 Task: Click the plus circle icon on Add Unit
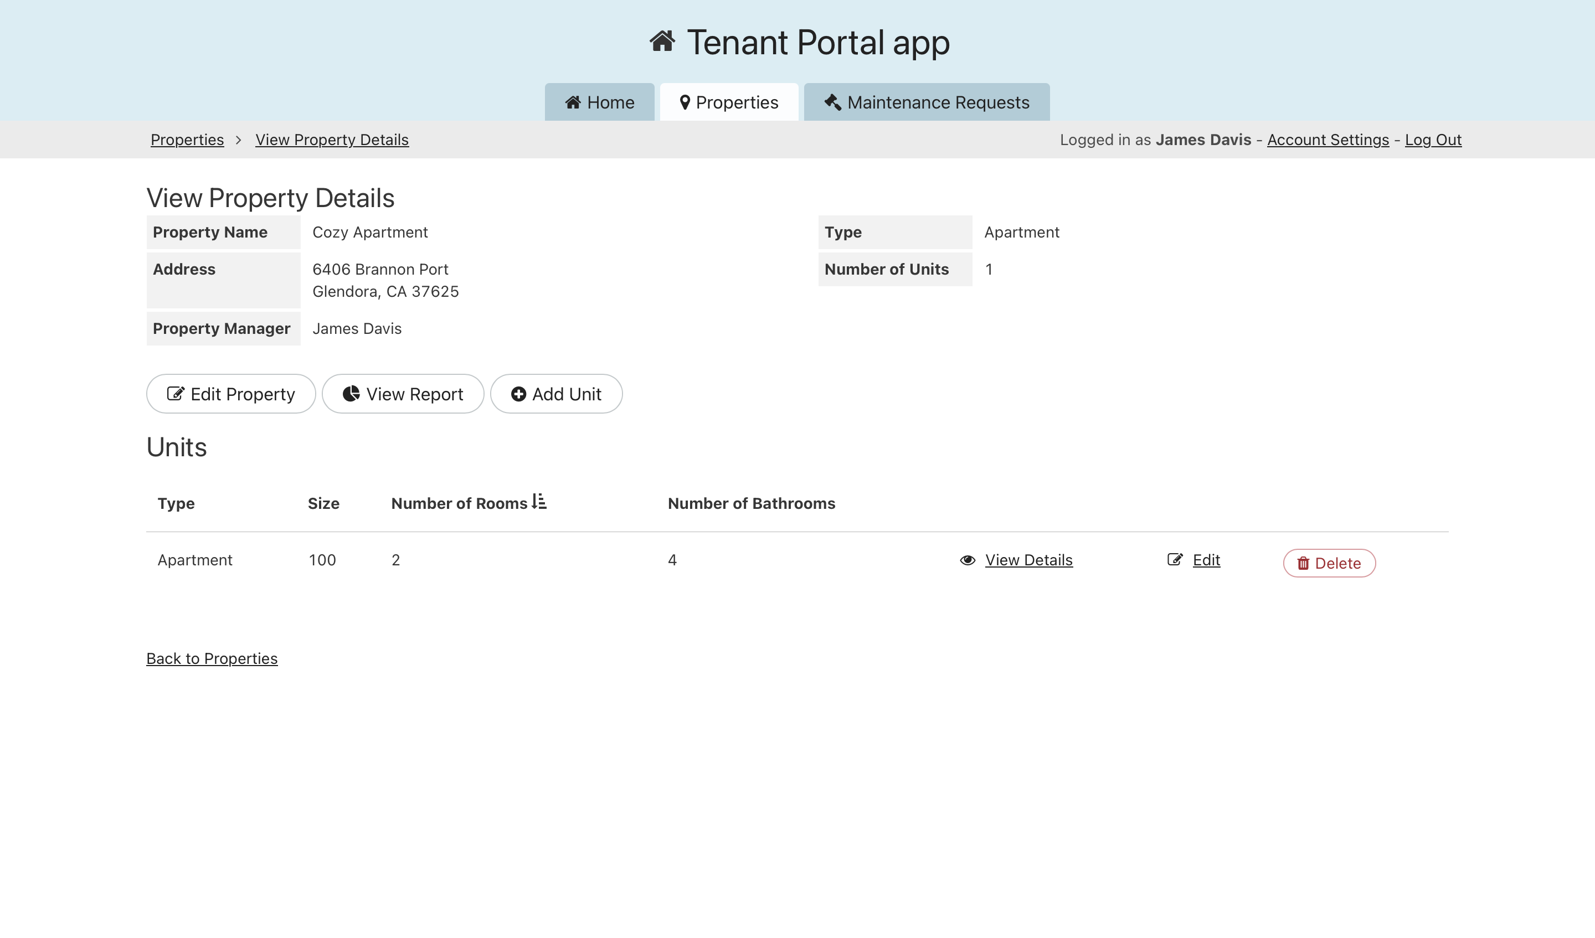click(518, 394)
